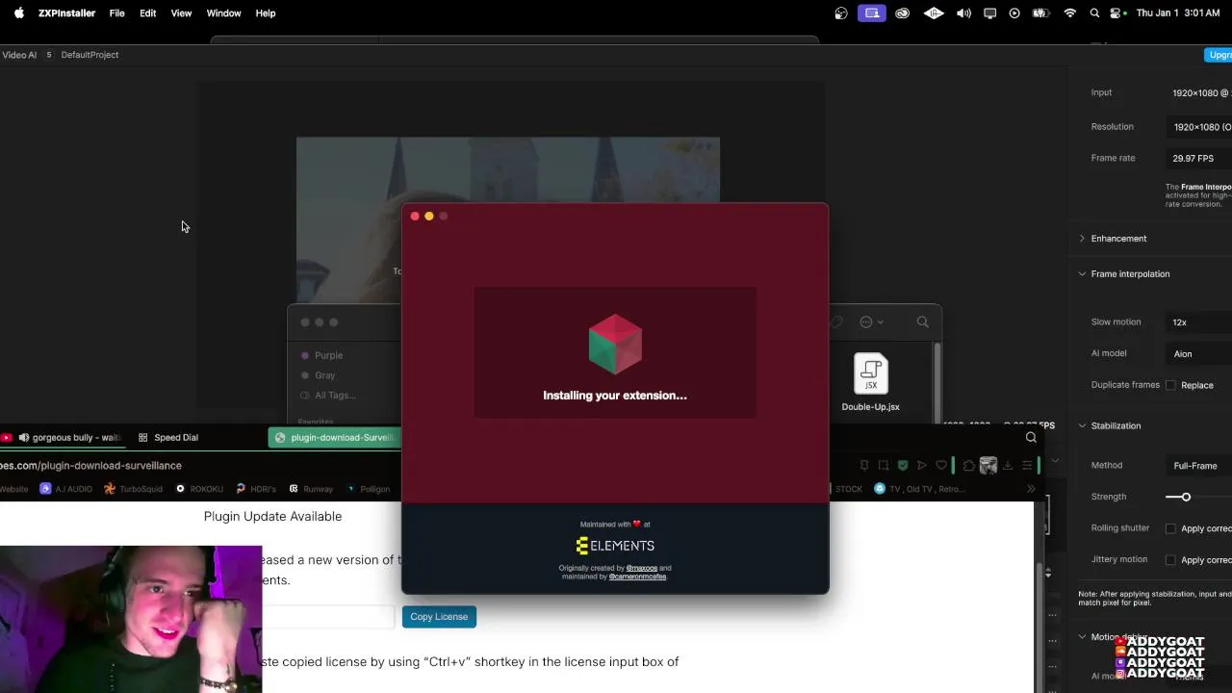Enable Rolling shutter correction checkbox
Viewport: 1232px width, 693px height.
(1170, 528)
